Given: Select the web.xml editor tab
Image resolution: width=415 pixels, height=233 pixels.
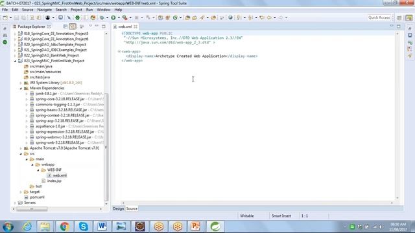Looking at the screenshot, I should [124, 27].
